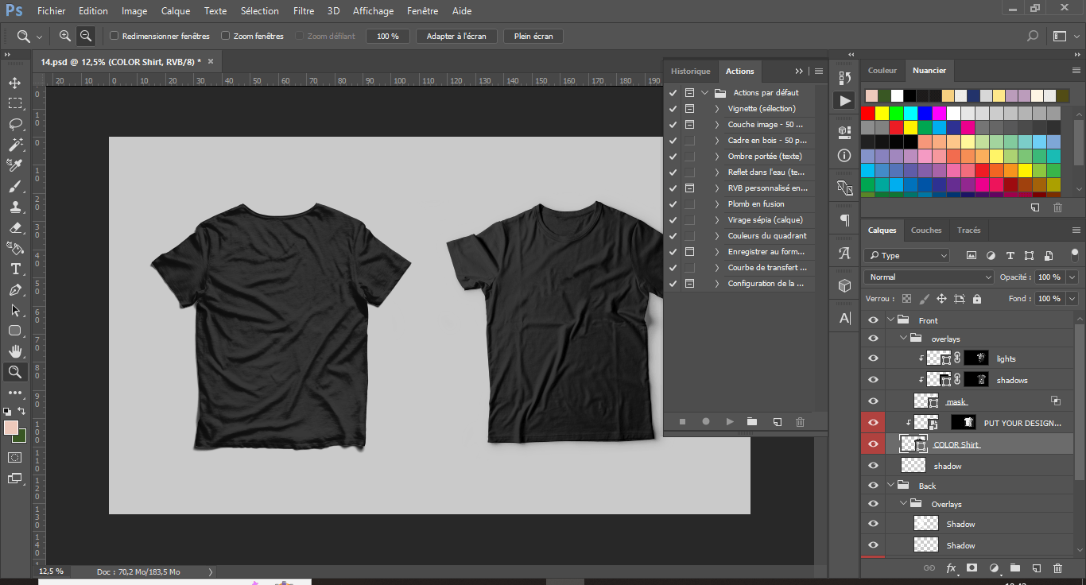This screenshot has width=1086, height=585.
Task: Choose the horizontal Type tool
Action: coord(15,269)
